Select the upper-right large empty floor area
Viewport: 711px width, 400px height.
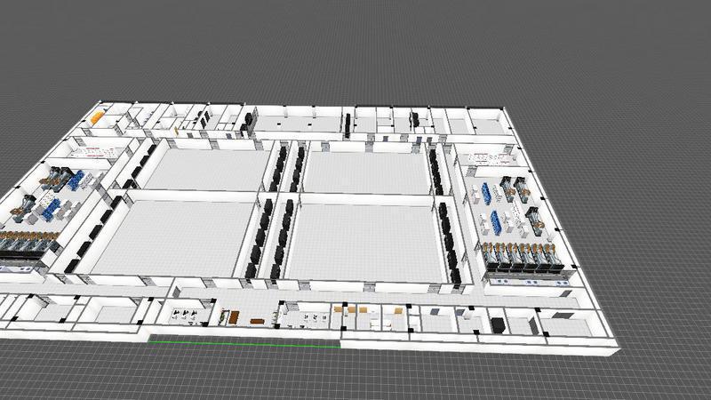pyautogui.click(x=364, y=172)
